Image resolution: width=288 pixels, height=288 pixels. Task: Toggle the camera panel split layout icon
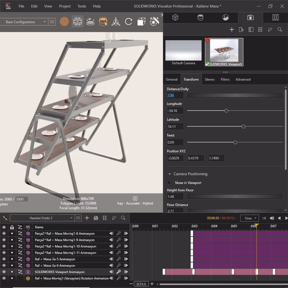[x=251, y=30]
